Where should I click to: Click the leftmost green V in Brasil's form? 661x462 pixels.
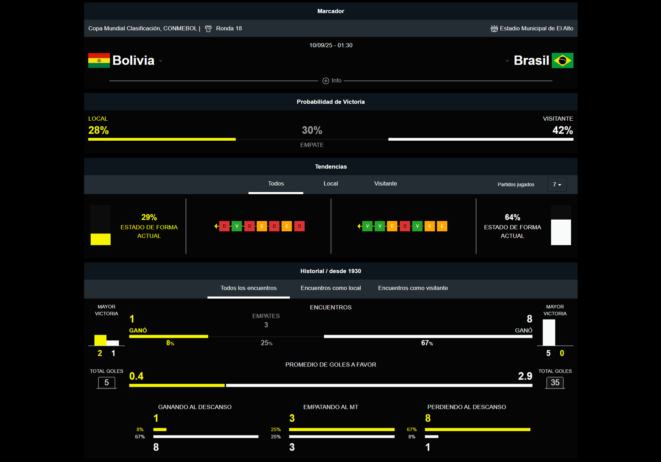click(367, 226)
